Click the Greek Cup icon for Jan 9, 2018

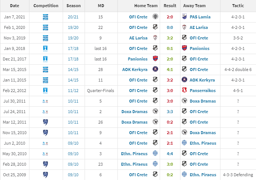pos(45,48)
